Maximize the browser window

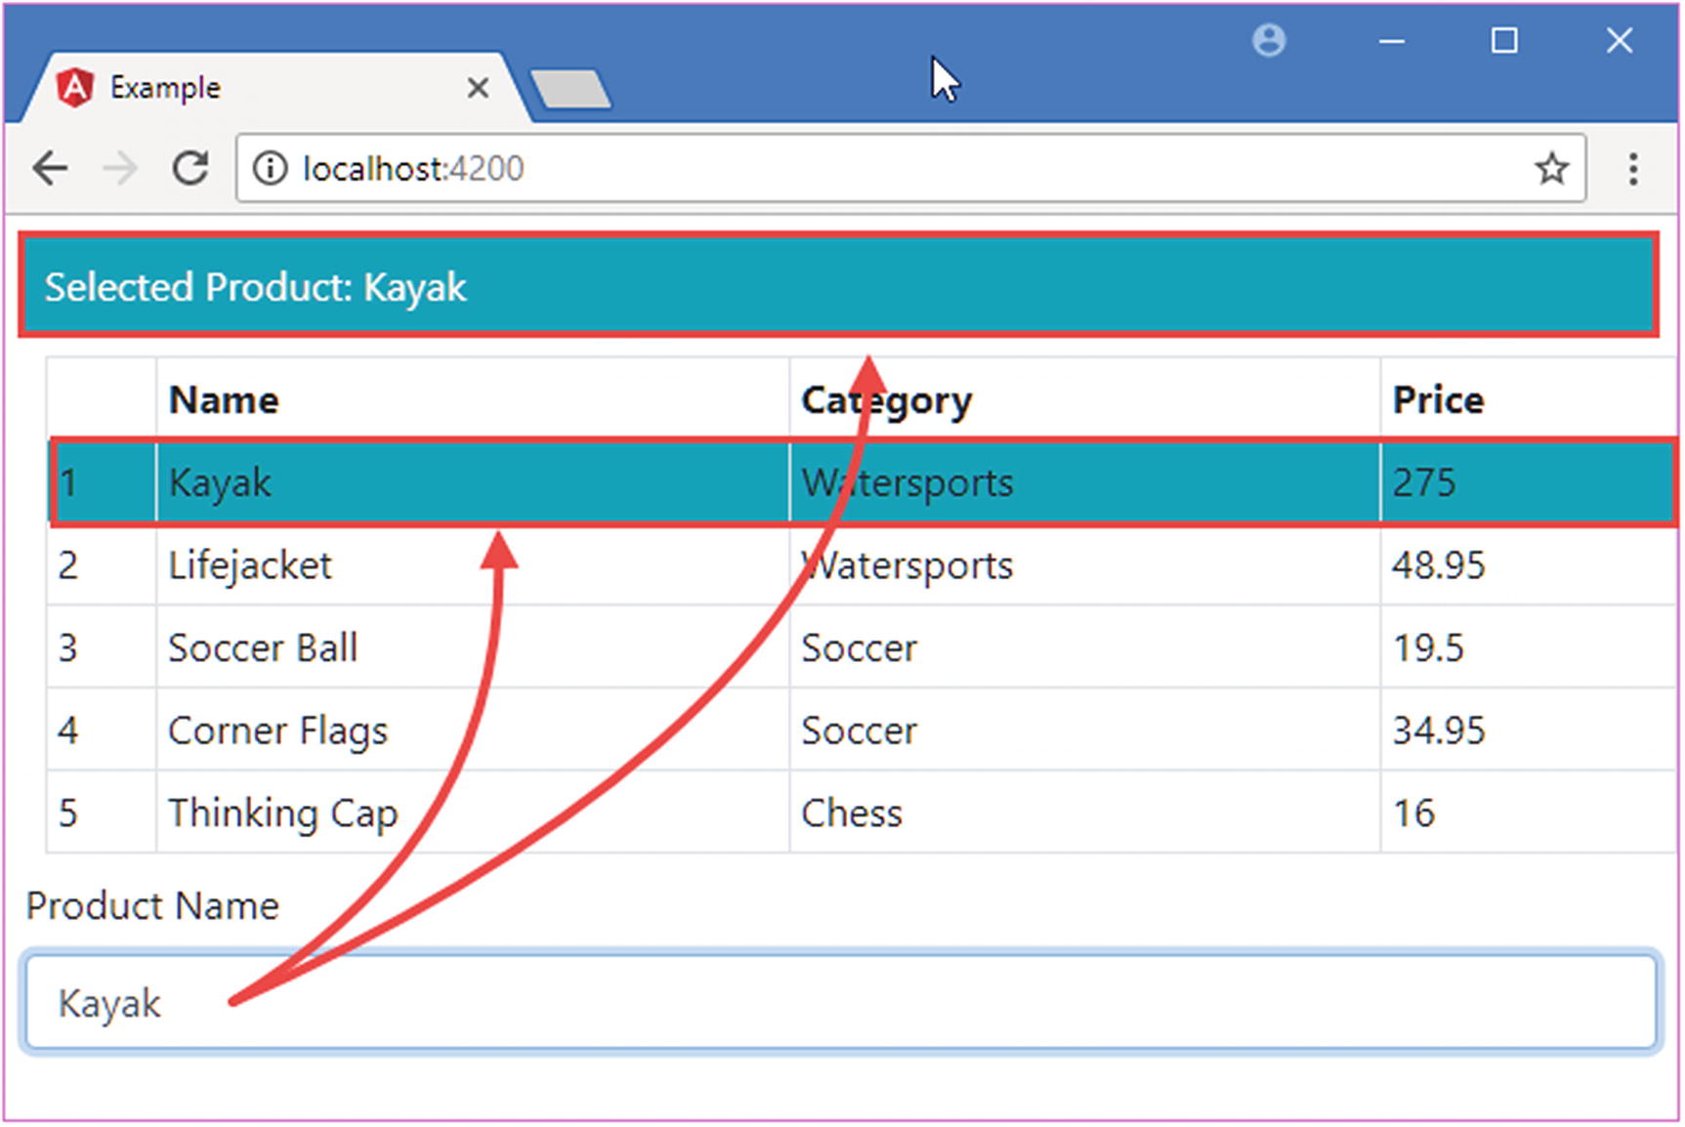(x=1504, y=41)
